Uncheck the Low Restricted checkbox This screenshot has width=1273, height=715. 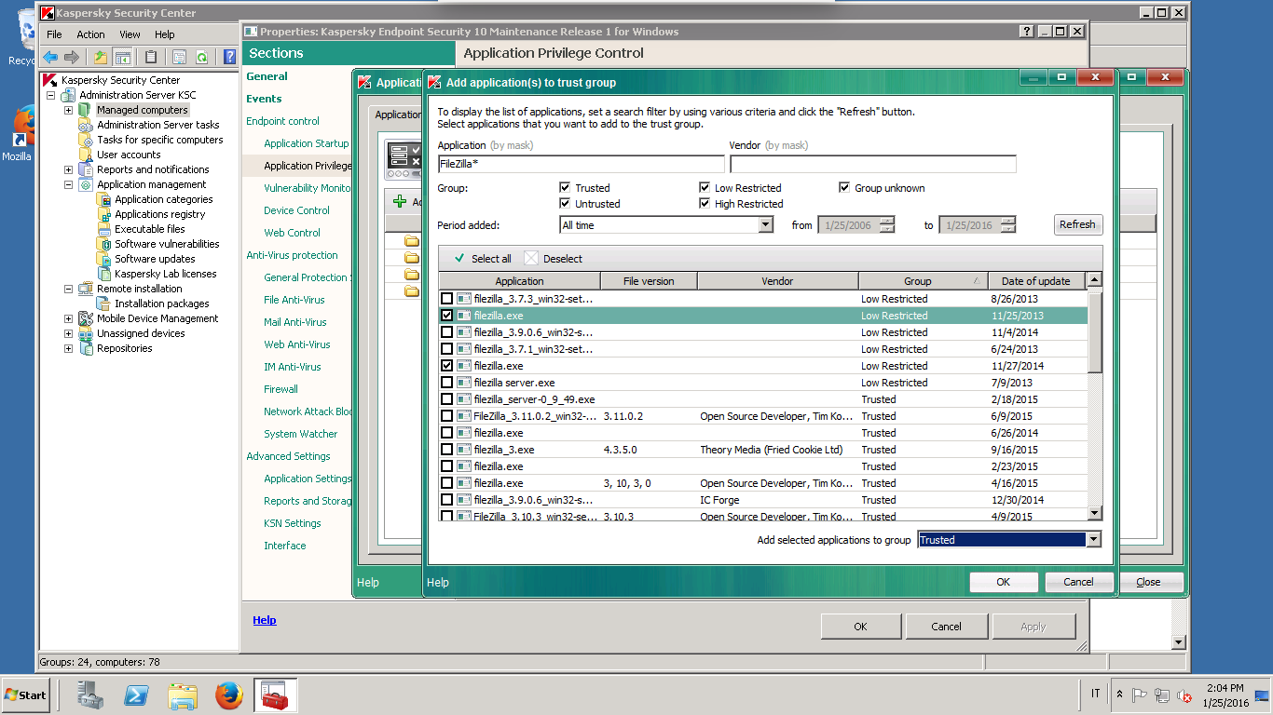pos(705,188)
